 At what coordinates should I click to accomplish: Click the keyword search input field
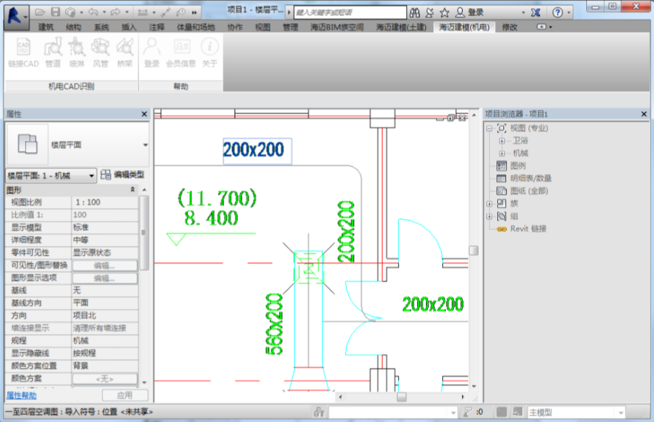pos(350,12)
